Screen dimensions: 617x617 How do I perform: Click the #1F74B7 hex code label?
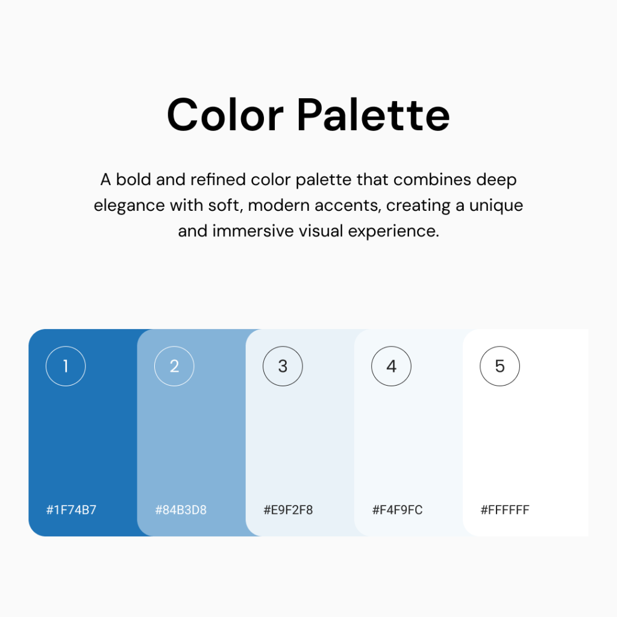[71, 510]
